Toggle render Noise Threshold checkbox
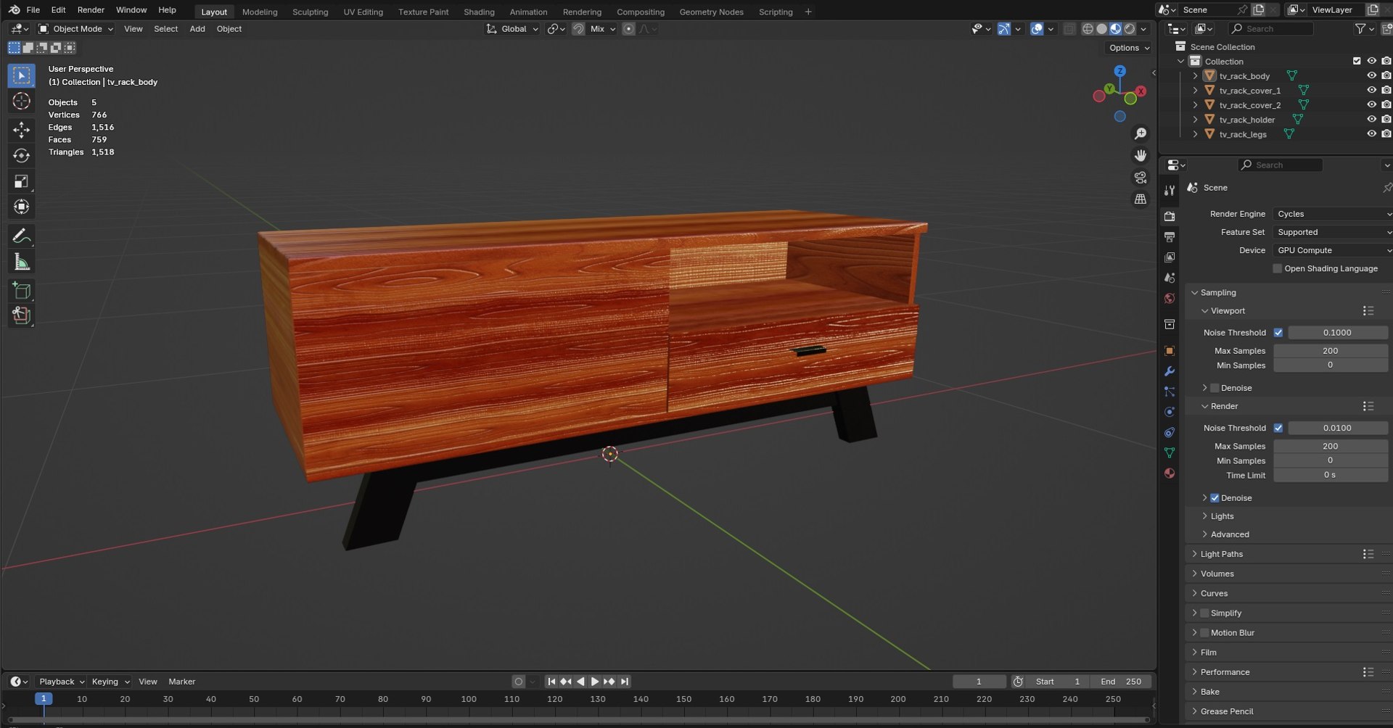 coord(1278,428)
